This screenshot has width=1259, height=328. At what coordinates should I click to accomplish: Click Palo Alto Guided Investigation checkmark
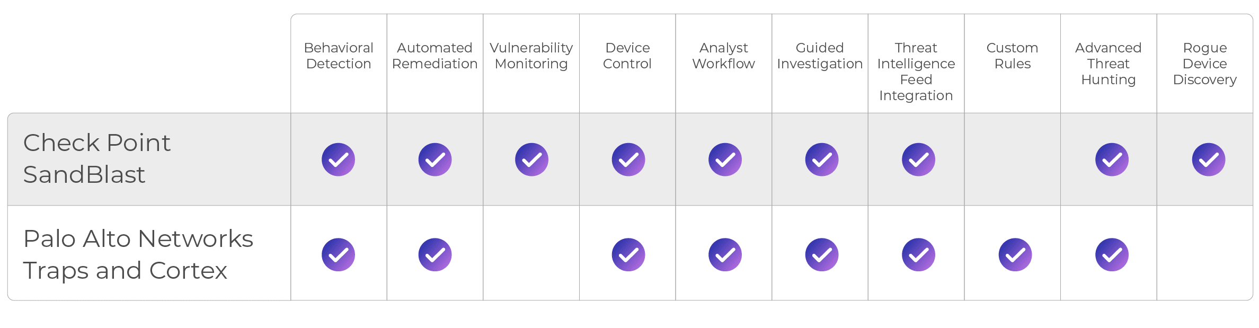[822, 255]
